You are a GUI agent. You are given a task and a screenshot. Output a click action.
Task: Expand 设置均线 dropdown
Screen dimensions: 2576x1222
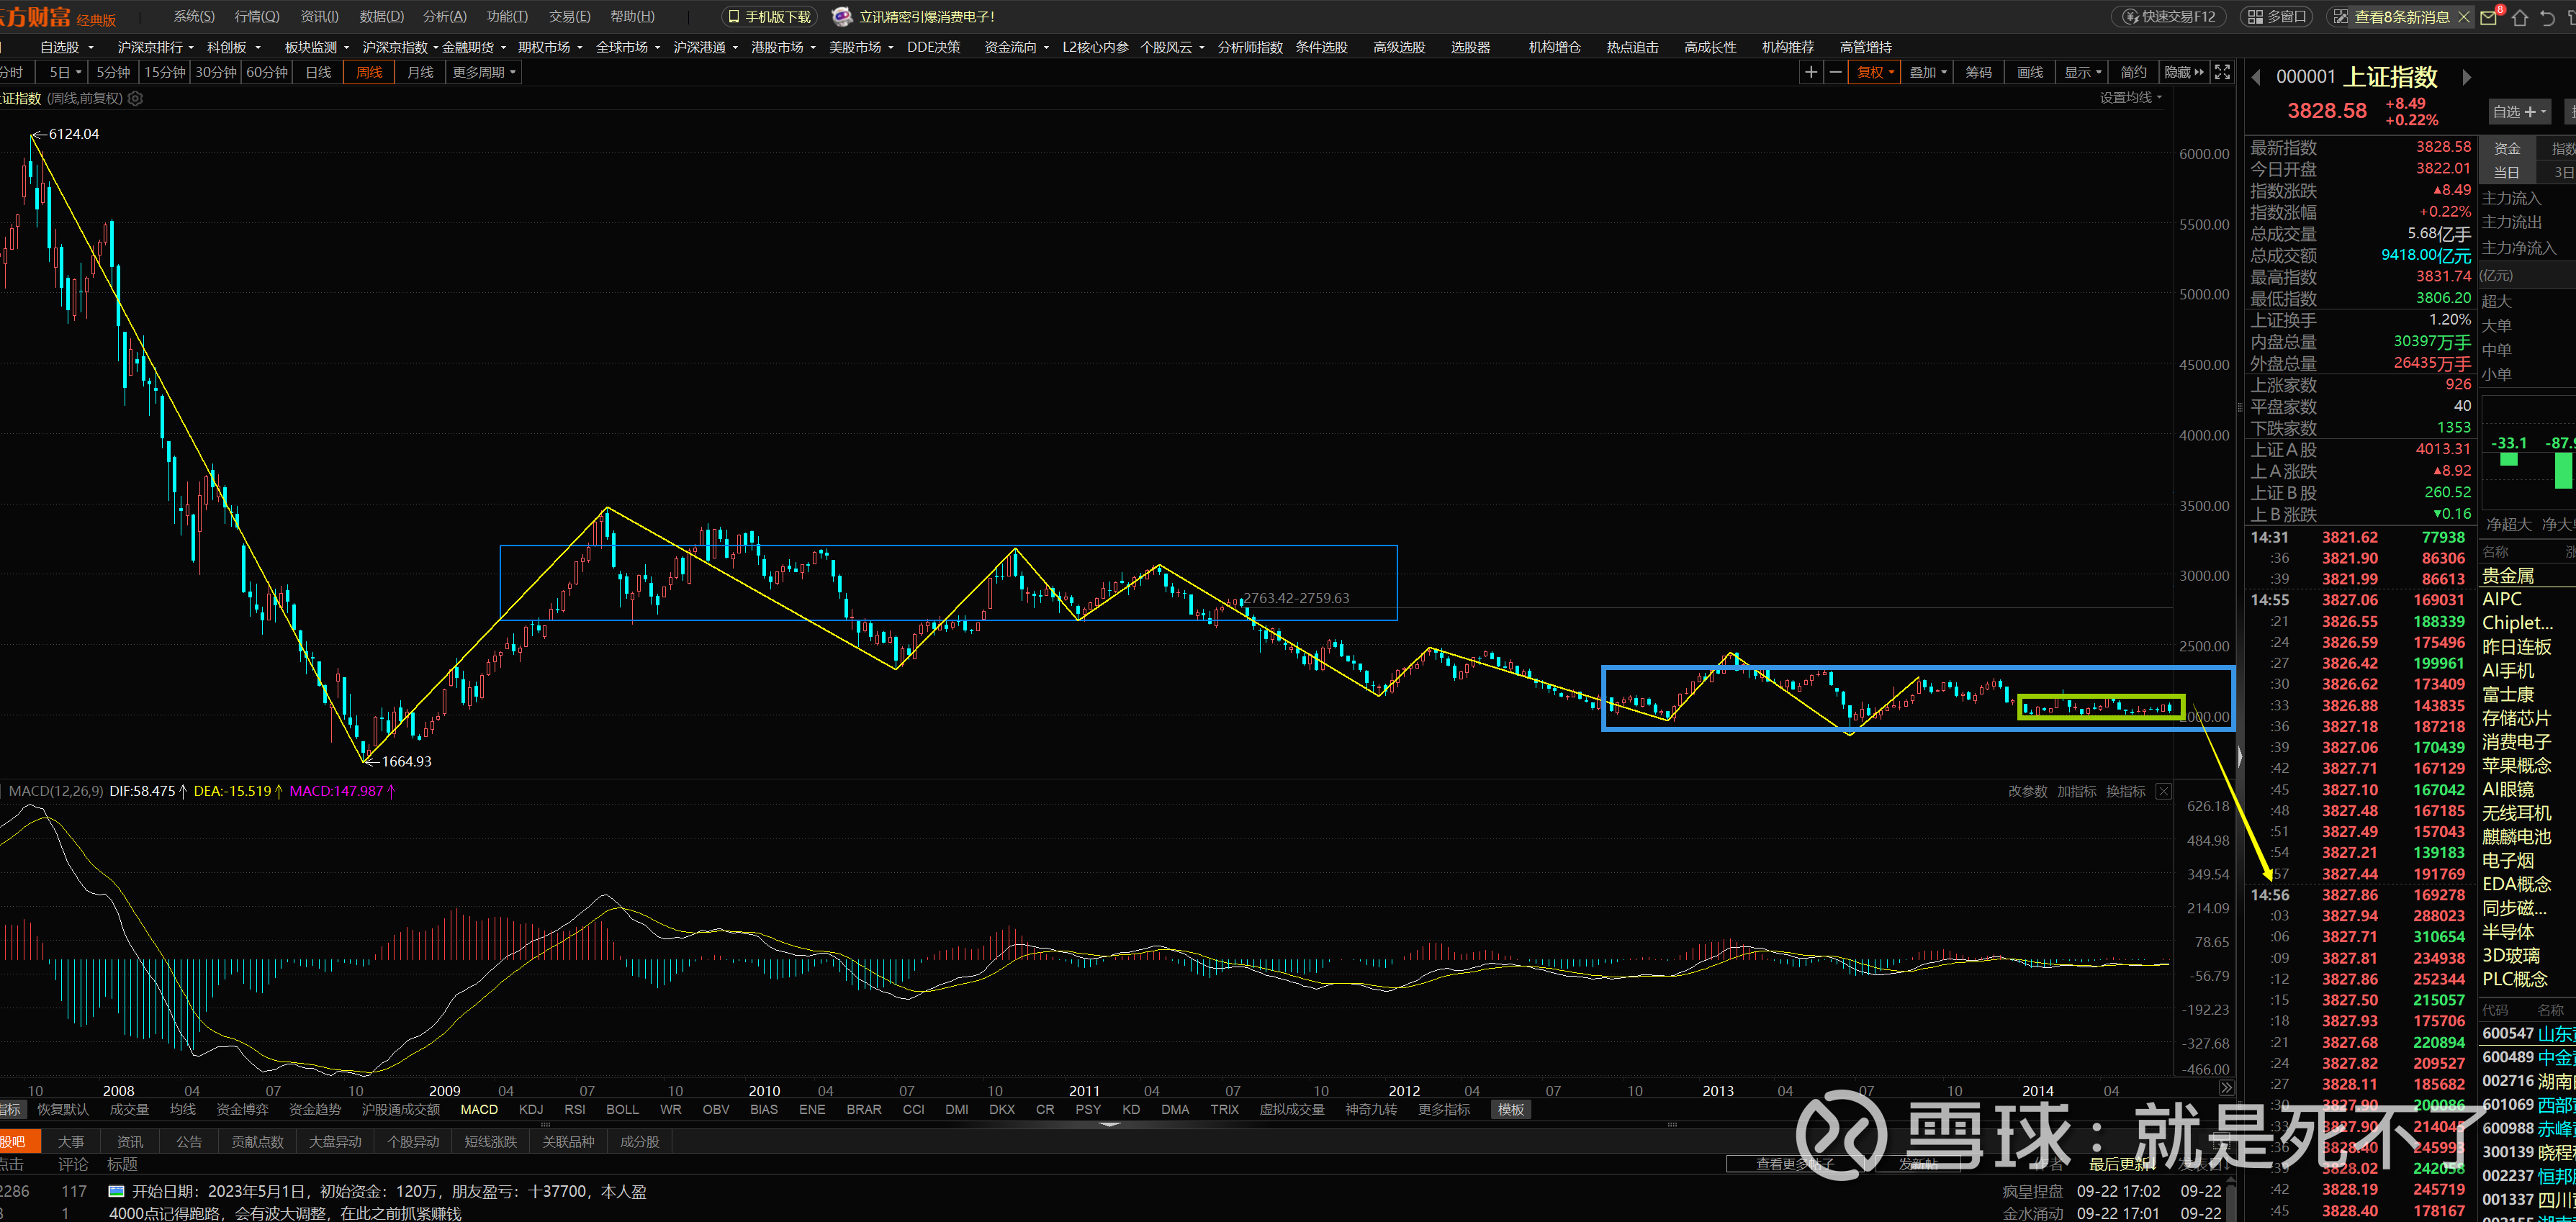coord(2130,97)
